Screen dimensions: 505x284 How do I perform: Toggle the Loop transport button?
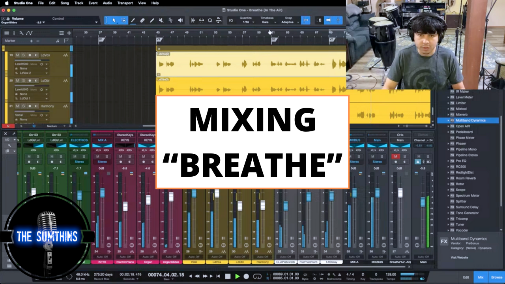tap(257, 276)
